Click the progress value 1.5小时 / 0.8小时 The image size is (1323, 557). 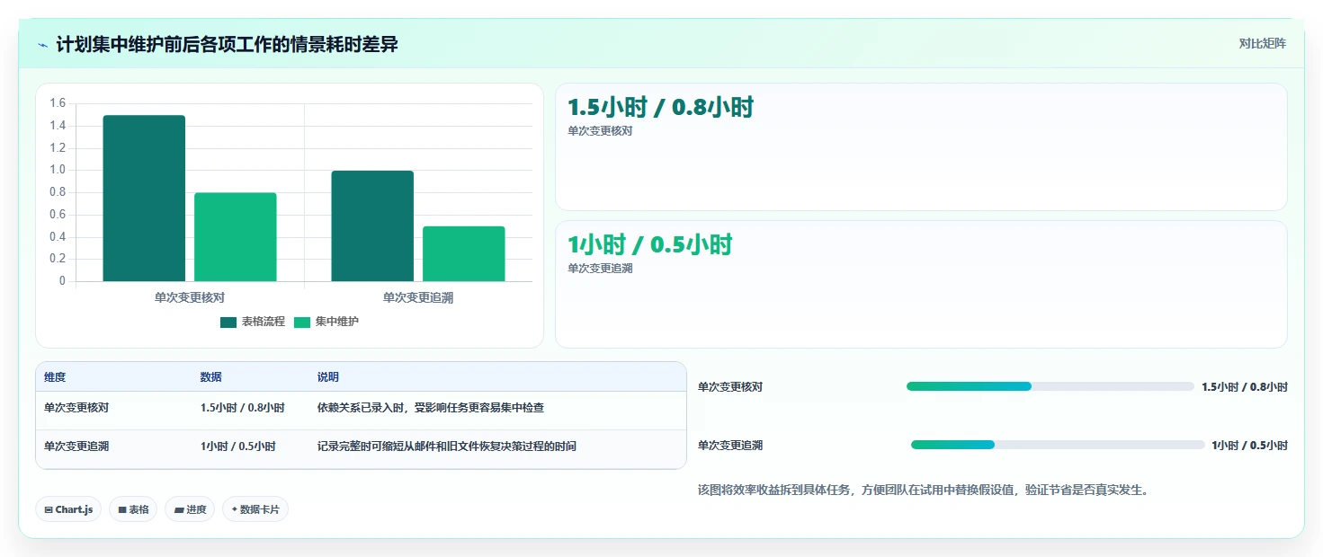pos(1245,387)
